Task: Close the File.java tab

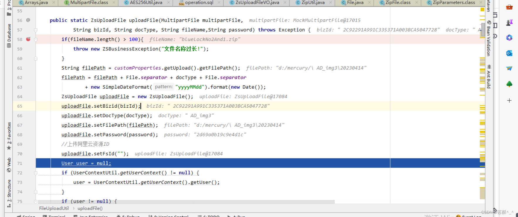Action: pyautogui.click(x=369, y=3)
